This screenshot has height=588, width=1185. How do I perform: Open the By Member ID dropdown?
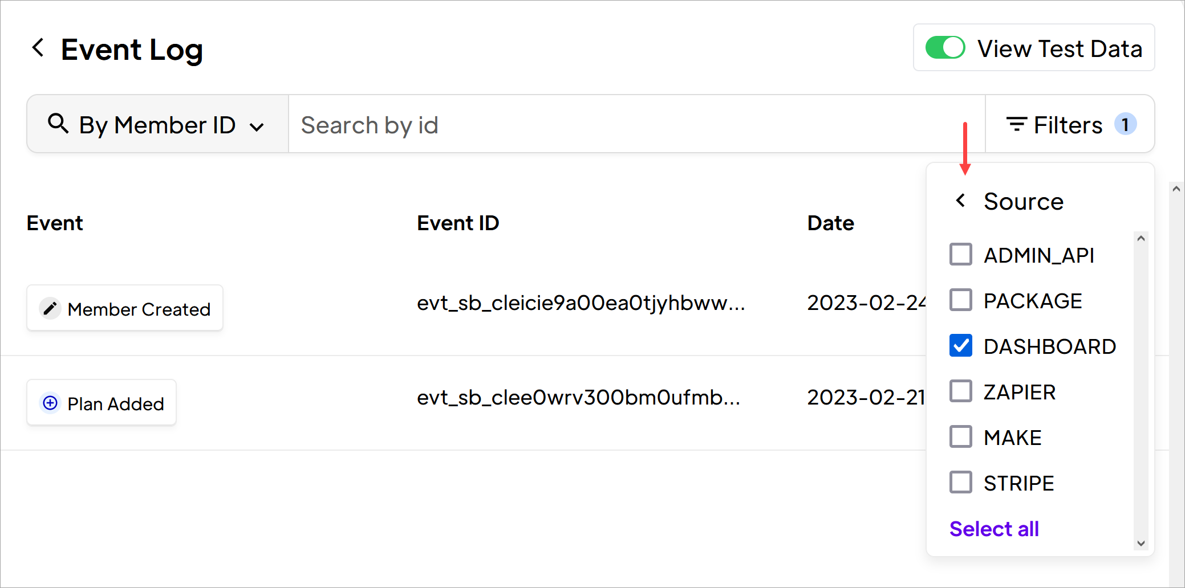[x=157, y=124]
